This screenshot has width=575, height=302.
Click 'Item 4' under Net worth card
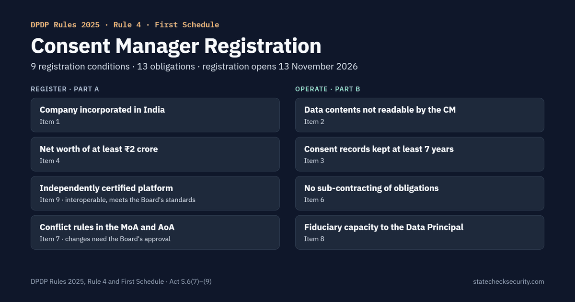[x=50, y=161]
